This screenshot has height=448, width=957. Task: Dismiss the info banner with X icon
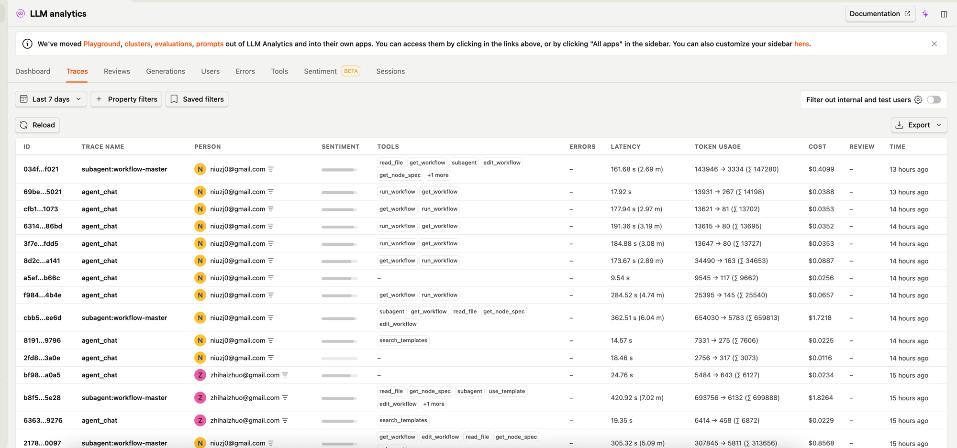(x=934, y=44)
